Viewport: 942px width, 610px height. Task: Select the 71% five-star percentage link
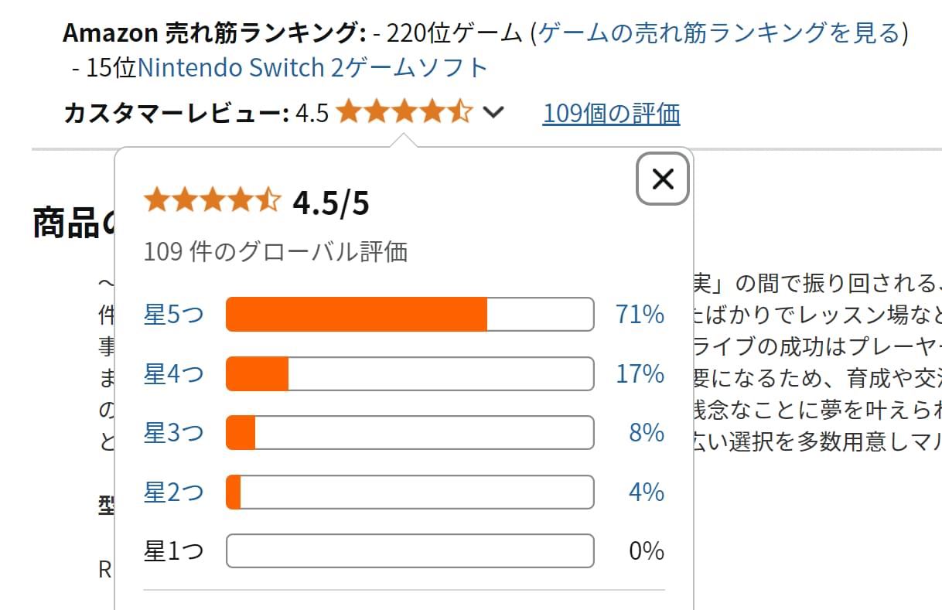coord(640,315)
